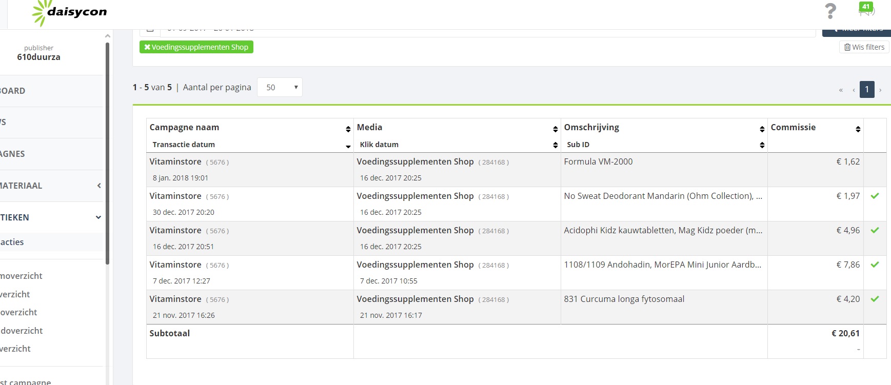
Task: Click Subtotaal row label
Action: click(169, 333)
